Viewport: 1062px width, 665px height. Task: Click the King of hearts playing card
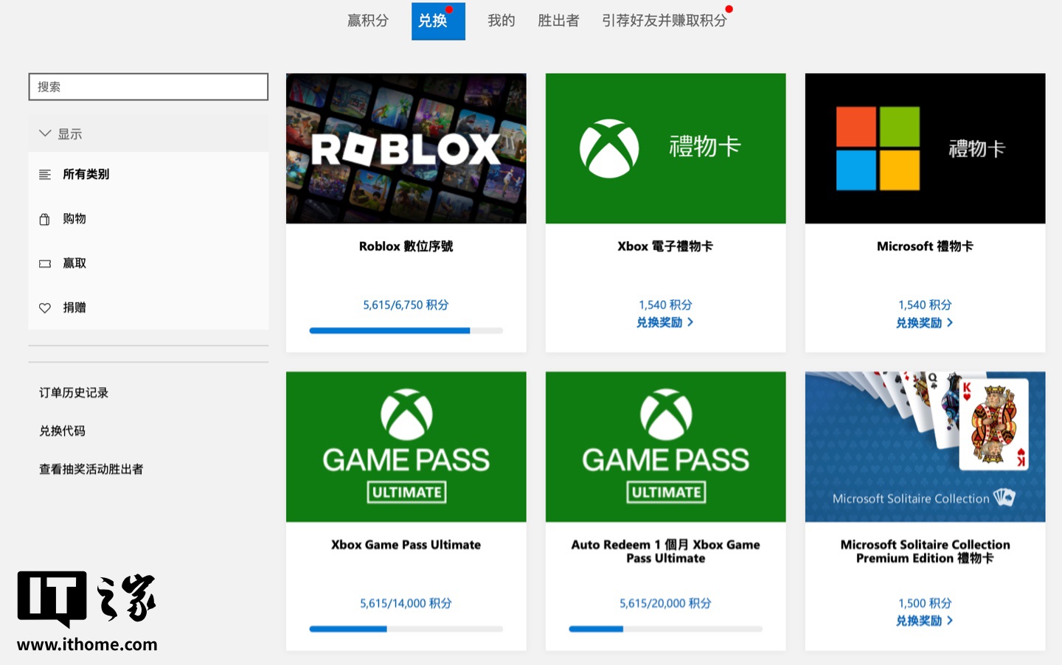coord(994,425)
